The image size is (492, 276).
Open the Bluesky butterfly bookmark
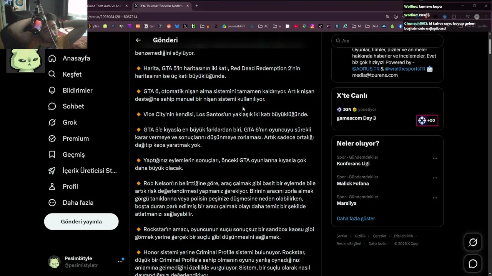point(177,26)
